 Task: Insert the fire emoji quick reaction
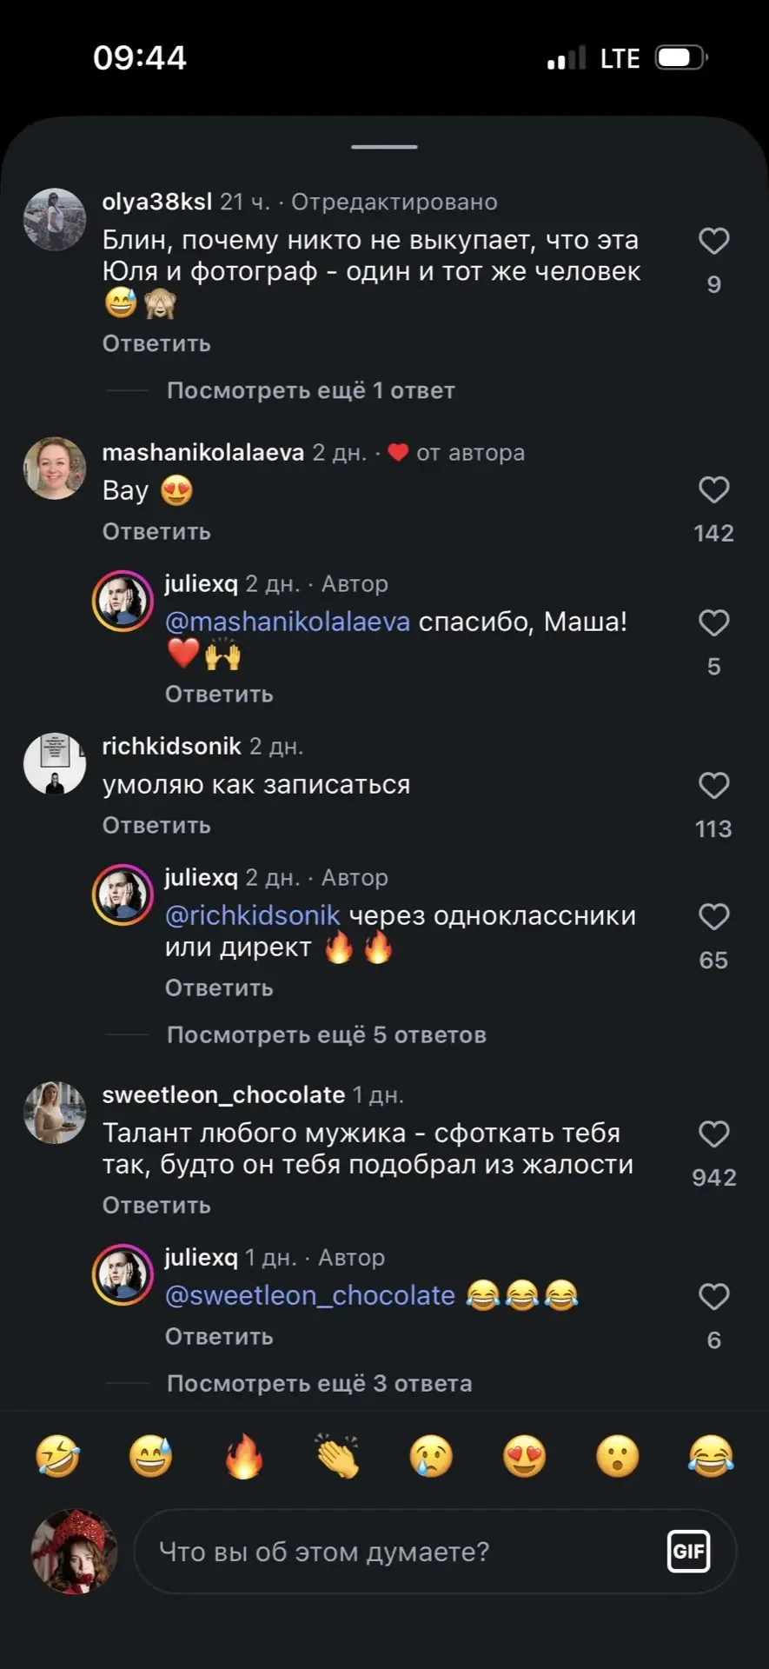pos(244,1456)
